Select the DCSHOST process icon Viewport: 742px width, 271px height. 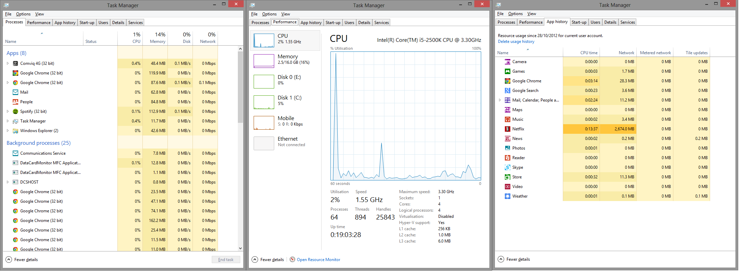[x=15, y=182]
